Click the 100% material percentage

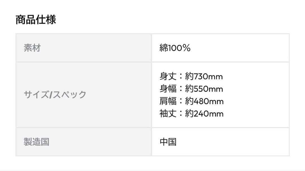[179, 48]
